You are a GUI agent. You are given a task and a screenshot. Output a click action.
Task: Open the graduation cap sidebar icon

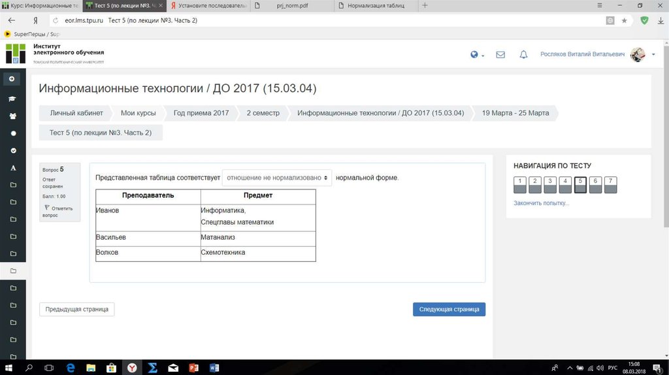[x=12, y=99]
